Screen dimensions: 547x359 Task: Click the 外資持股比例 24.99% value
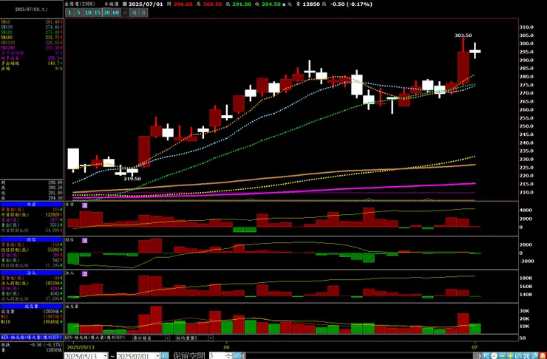[x=53, y=230]
